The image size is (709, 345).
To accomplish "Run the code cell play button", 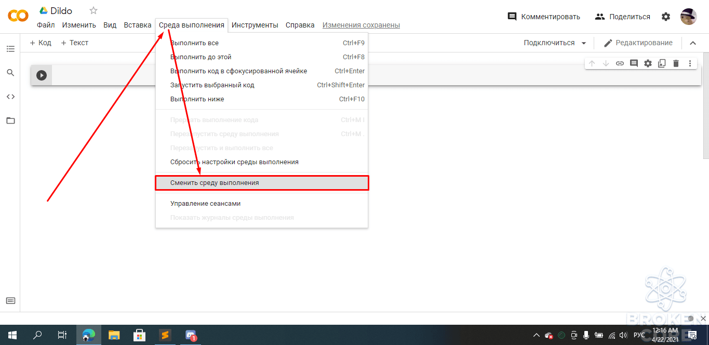I will tap(42, 75).
